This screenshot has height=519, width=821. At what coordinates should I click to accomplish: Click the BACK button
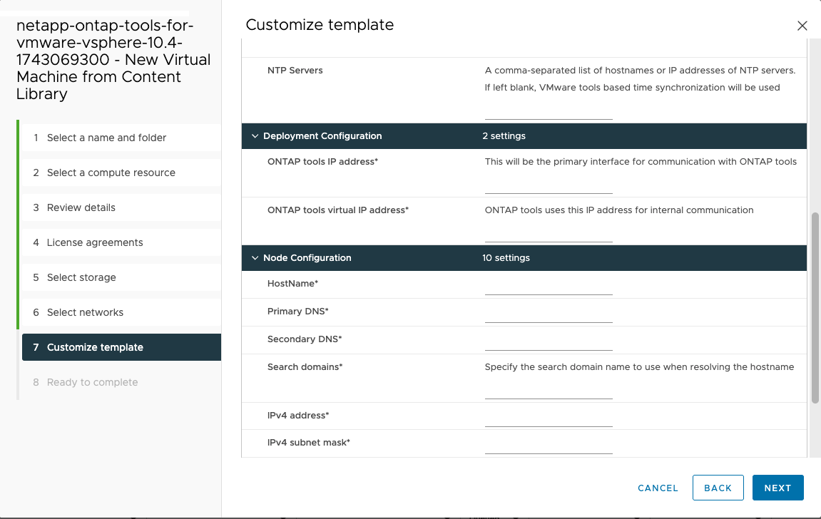coord(718,488)
